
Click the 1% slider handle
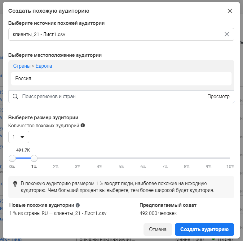pos(34,158)
